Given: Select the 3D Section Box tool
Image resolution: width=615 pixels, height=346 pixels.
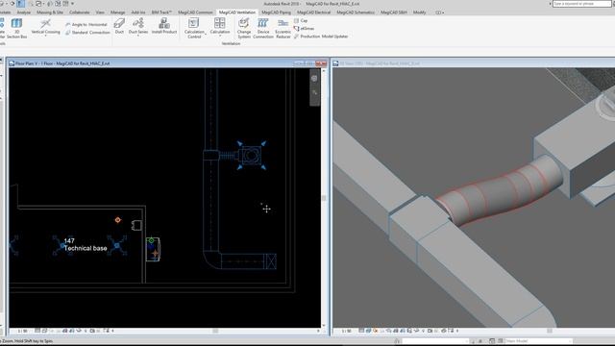Looking at the screenshot, I should pos(16,28).
